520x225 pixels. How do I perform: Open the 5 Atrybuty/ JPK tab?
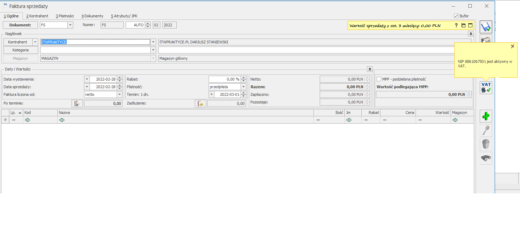124,16
